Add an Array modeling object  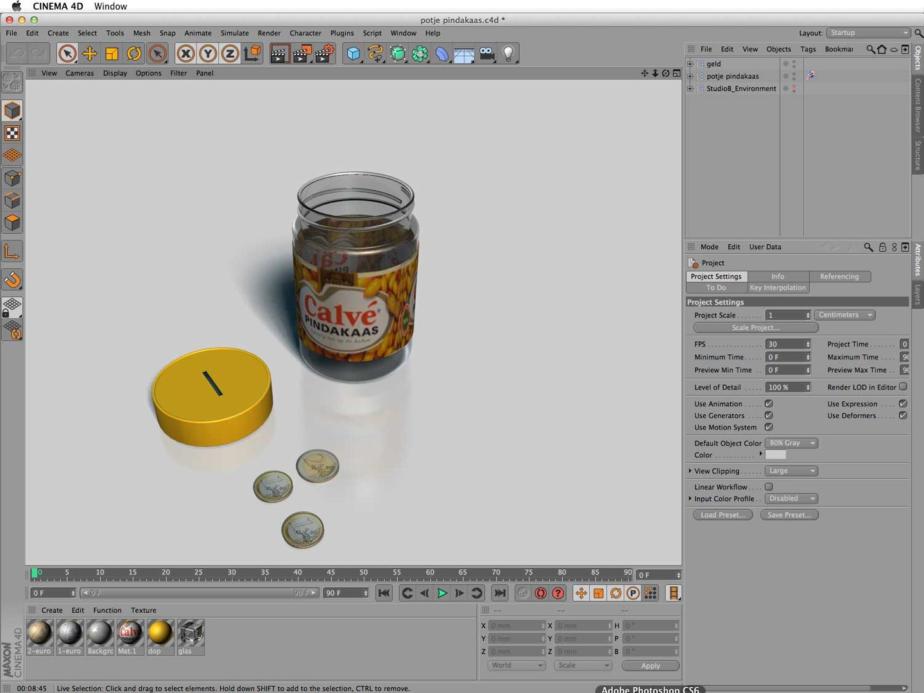tap(420, 54)
